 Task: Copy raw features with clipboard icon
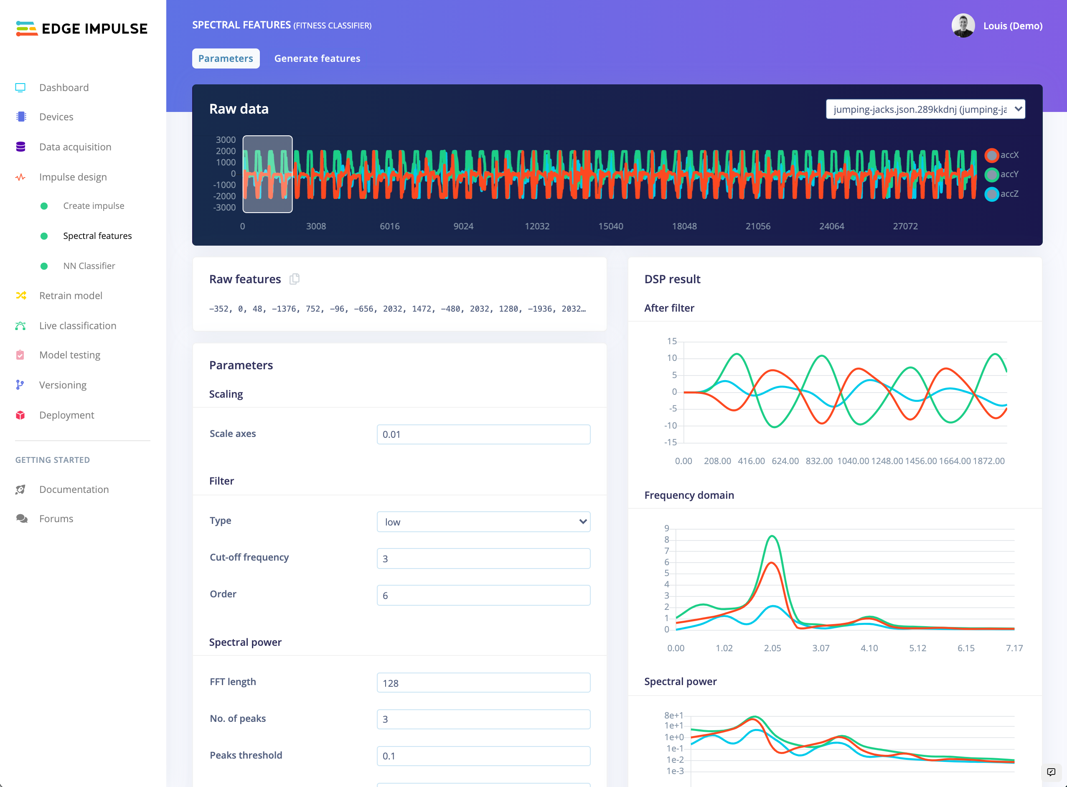tap(295, 279)
